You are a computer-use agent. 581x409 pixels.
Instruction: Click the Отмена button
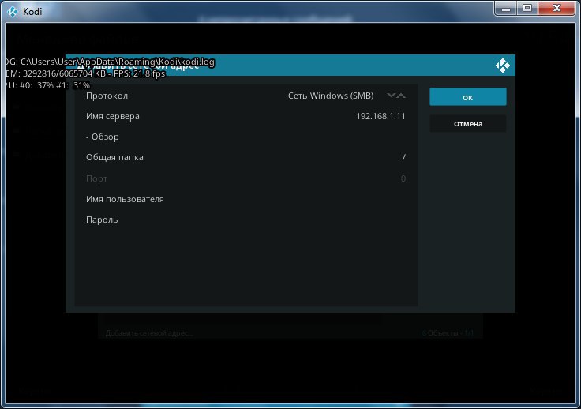(x=468, y=124)
